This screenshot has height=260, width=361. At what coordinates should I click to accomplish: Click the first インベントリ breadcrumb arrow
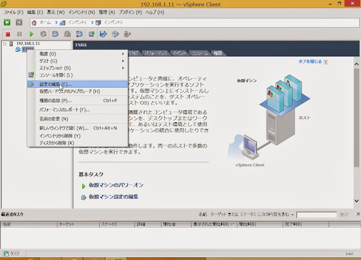(56, 23)
